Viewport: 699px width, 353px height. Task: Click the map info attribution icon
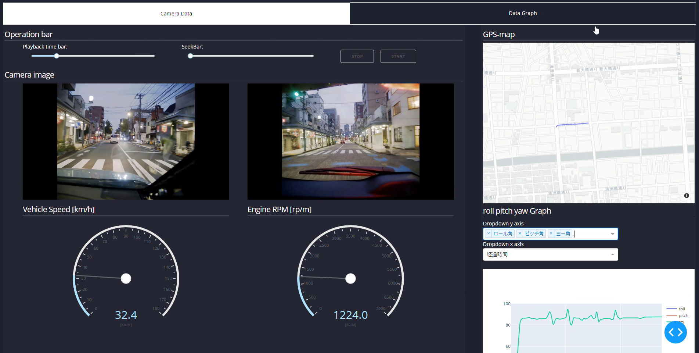(x=686, y=196)
